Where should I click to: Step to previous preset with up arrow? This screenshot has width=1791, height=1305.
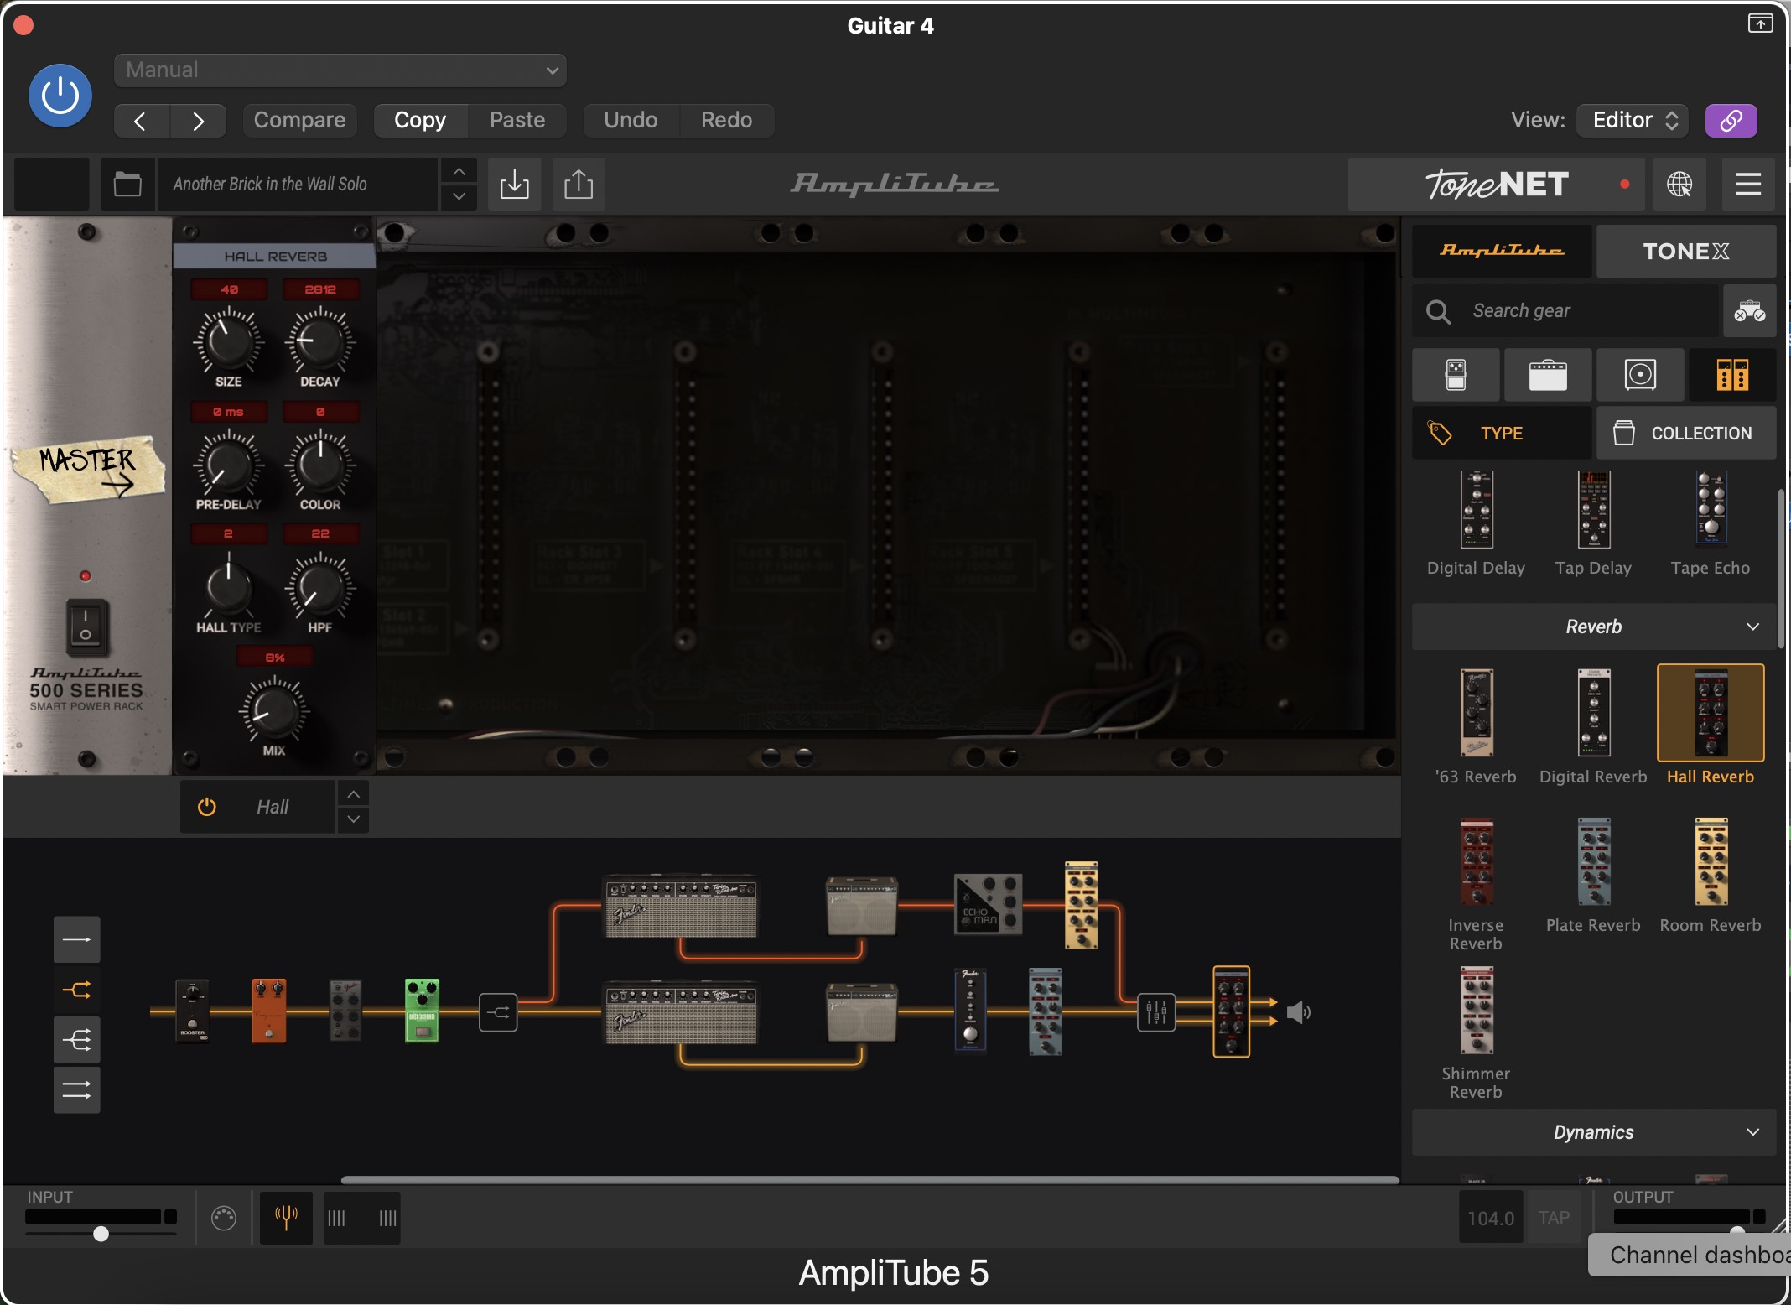(x=459, y=171)
